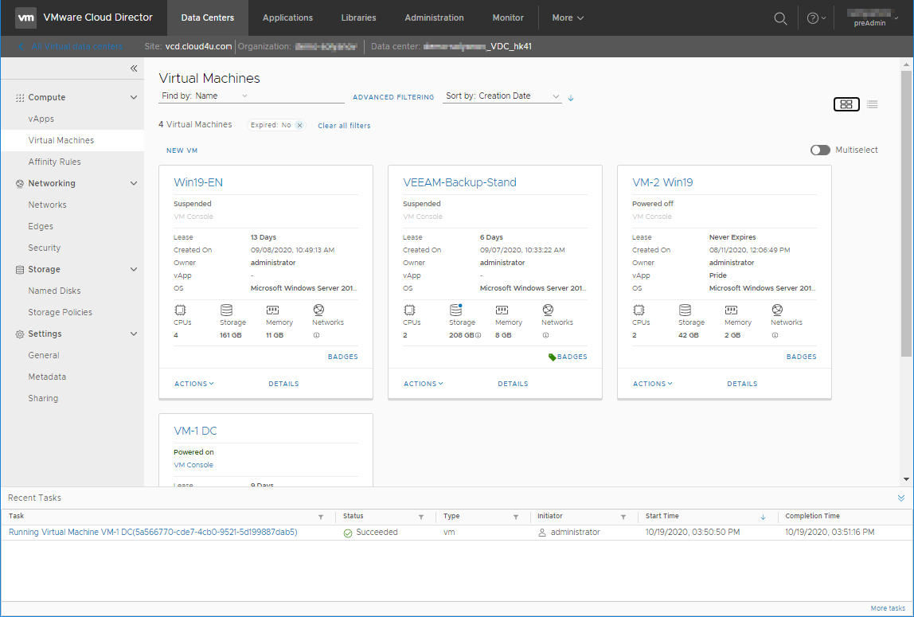This screenshot has width=914, height=617.
Task: Switch to list view layout
Action: click(873, 104)
